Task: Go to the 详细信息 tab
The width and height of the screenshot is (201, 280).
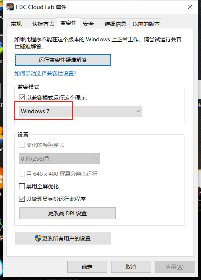Action: tap(115, 24)
